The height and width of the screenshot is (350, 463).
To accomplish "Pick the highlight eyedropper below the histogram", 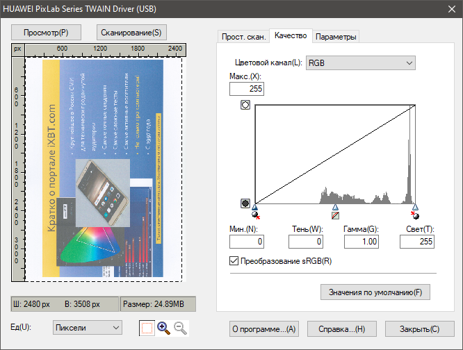I will [x=415, y=215].
